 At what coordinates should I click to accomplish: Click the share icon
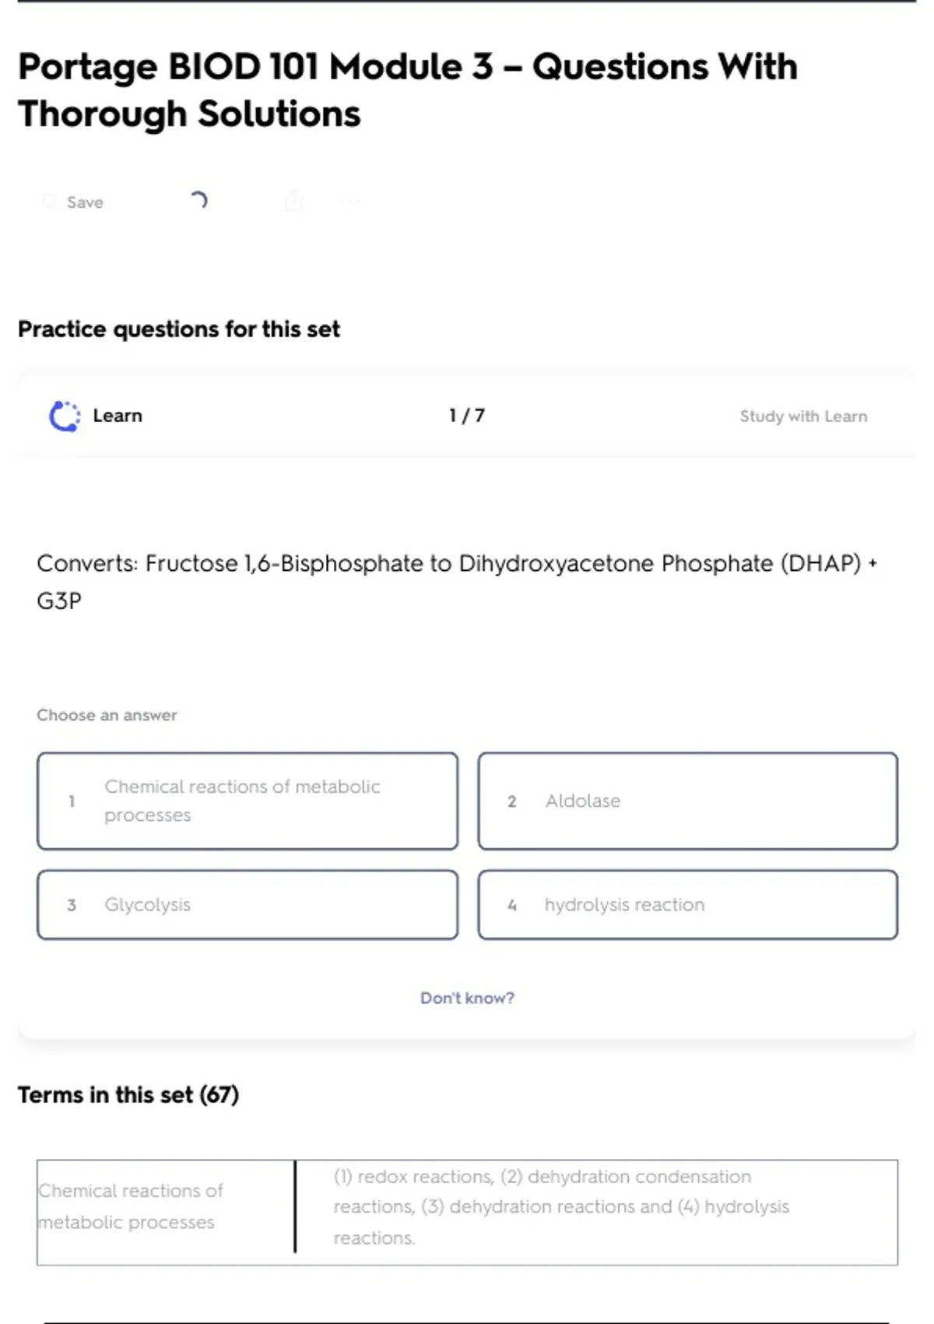294,201
